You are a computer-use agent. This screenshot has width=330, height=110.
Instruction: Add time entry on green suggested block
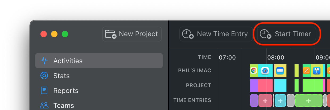point(308,101)
